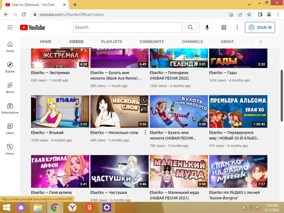Open Shorts in the left sidebar
The image size is (284, 213).
pyautogui.click(x=10, y=88)
